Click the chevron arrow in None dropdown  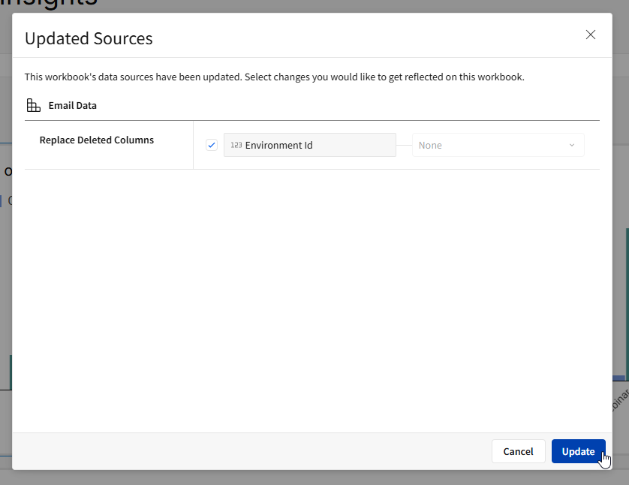click(572, 145)
